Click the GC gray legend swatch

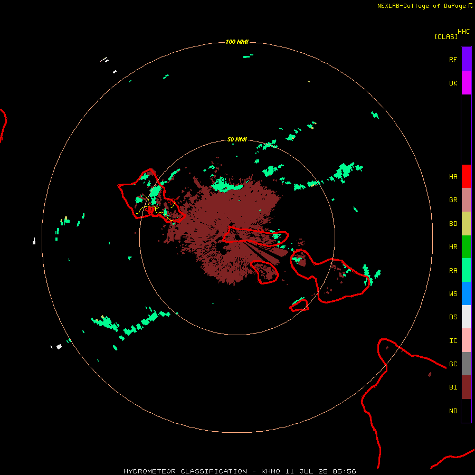click(466, 364)
